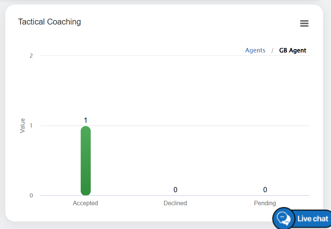331x229 pixels.
Task: Click the vertical Value axis title
Action: click(23, 126)
